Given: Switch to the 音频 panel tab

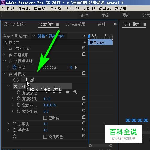Looking at the screenshot, I should 102,24.
